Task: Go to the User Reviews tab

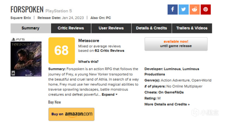Action: (x=111, y=28)
